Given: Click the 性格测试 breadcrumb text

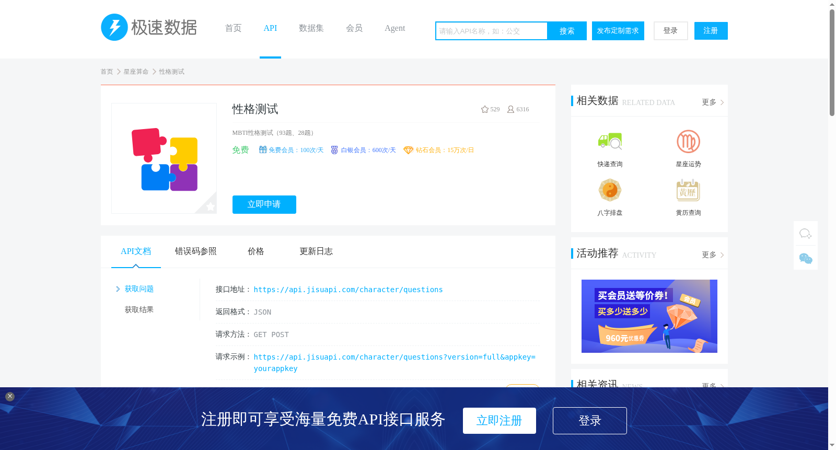Looking at the screenshot, I should click(171, 72).
